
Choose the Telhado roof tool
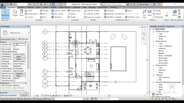click(x=44, y=11)
